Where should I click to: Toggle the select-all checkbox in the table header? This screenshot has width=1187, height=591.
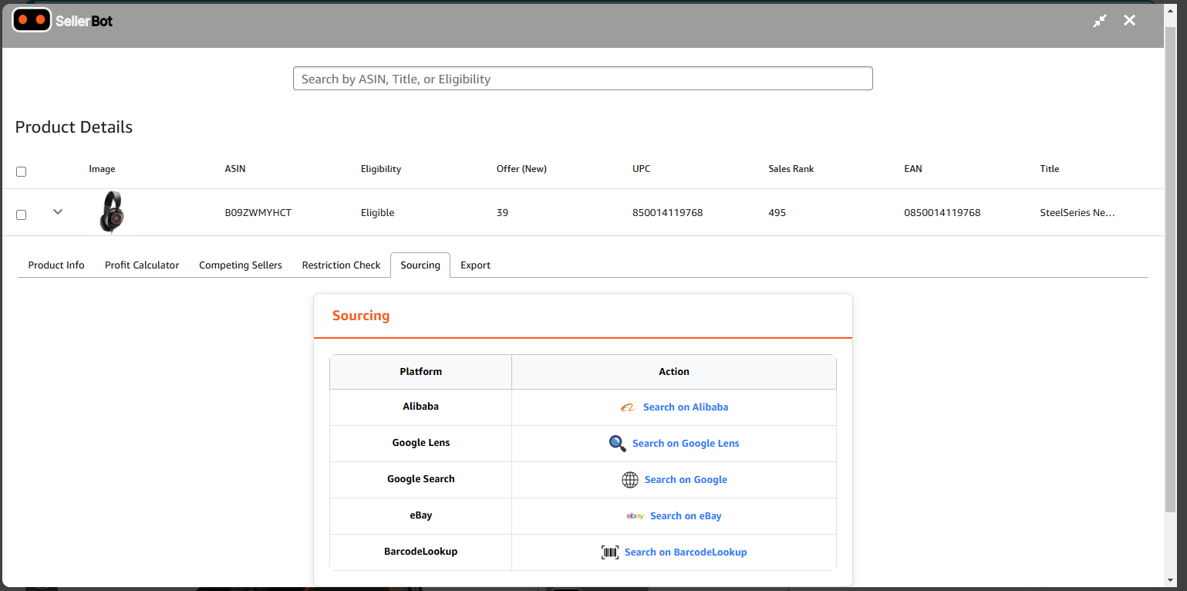tap(22, 171)
